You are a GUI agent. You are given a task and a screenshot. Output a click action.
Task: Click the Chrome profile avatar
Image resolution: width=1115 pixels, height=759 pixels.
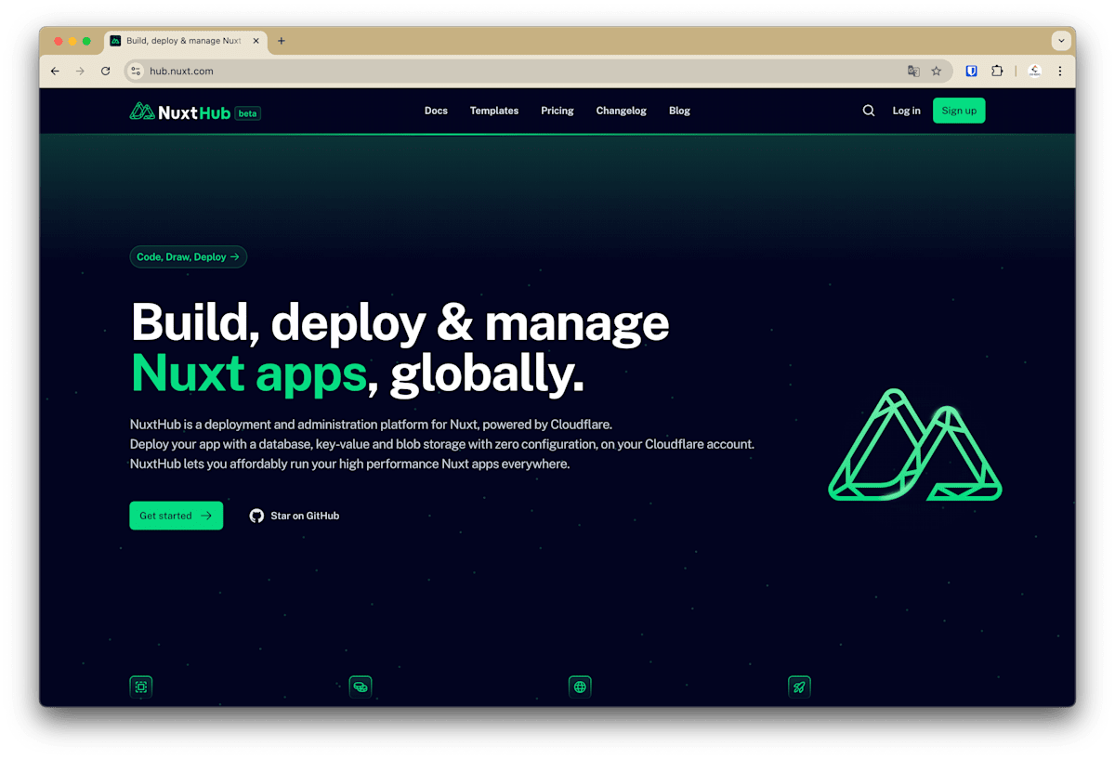point(1034,71)
